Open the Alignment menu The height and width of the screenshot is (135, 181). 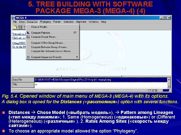coord(81,22)
